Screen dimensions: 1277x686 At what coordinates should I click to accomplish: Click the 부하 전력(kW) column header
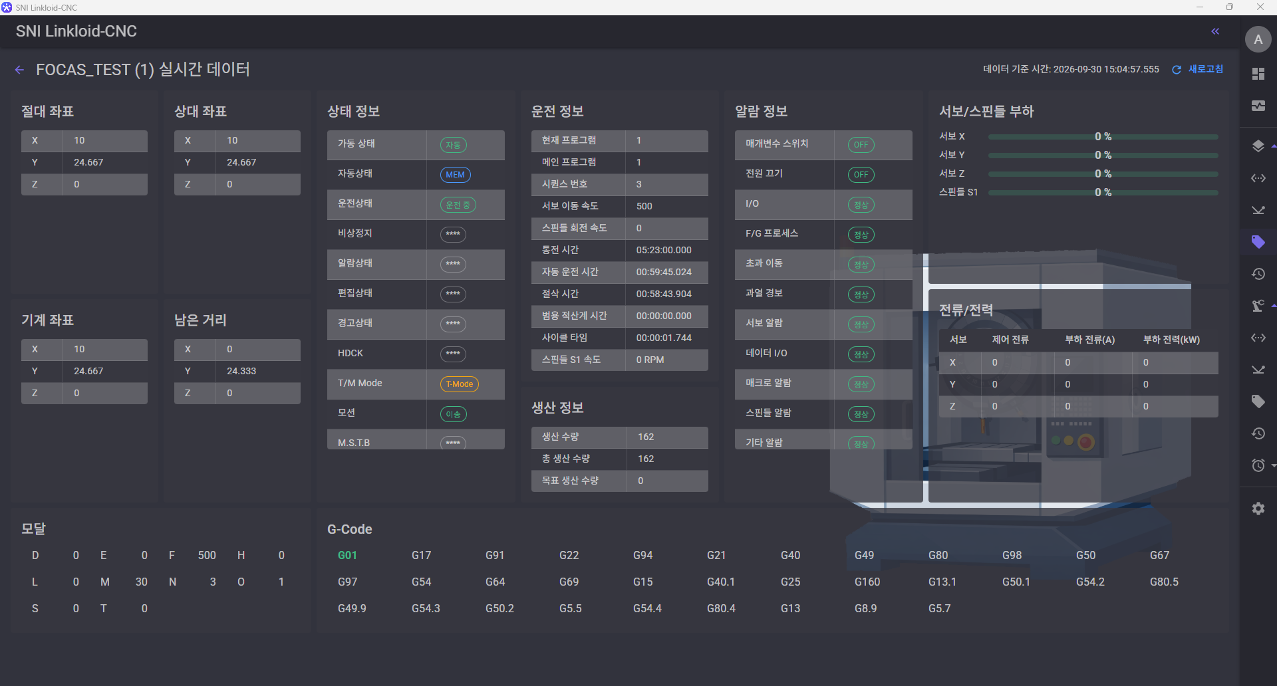coord(1171,340)
